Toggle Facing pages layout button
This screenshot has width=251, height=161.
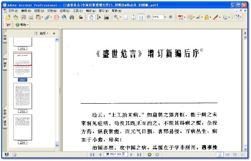[243, 154]
